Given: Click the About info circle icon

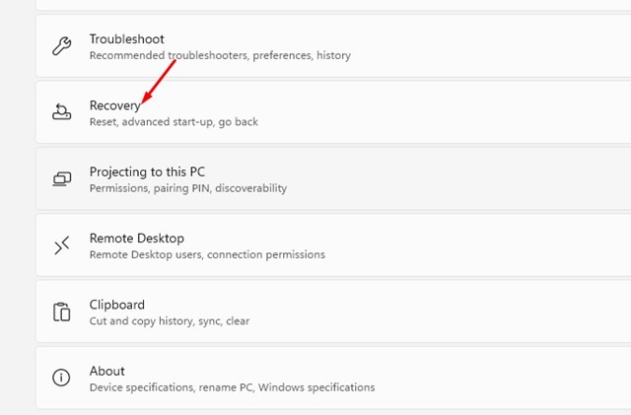Looking at the screenshot, I should (x=61, y=378).
